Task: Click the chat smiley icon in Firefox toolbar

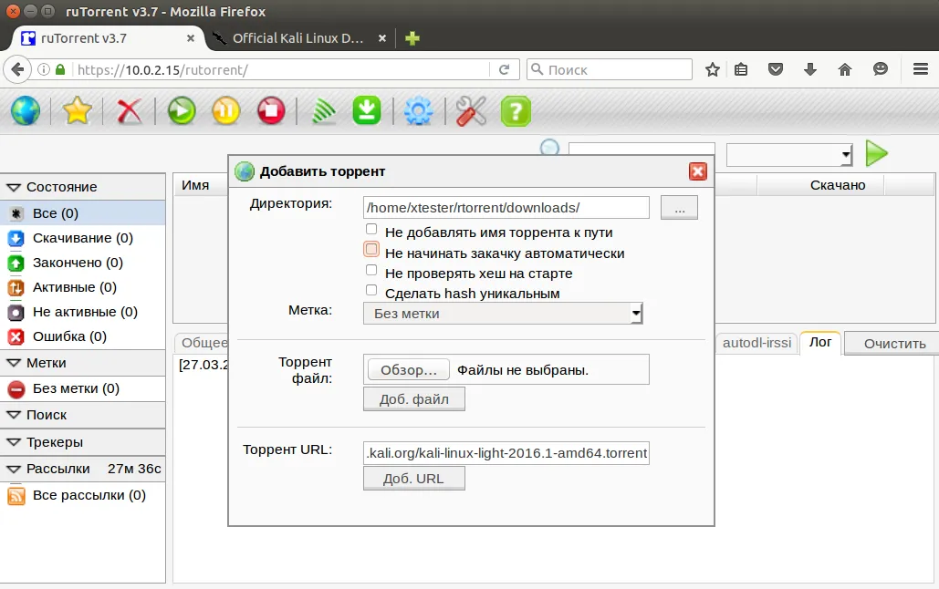Action: pos(881,69)
